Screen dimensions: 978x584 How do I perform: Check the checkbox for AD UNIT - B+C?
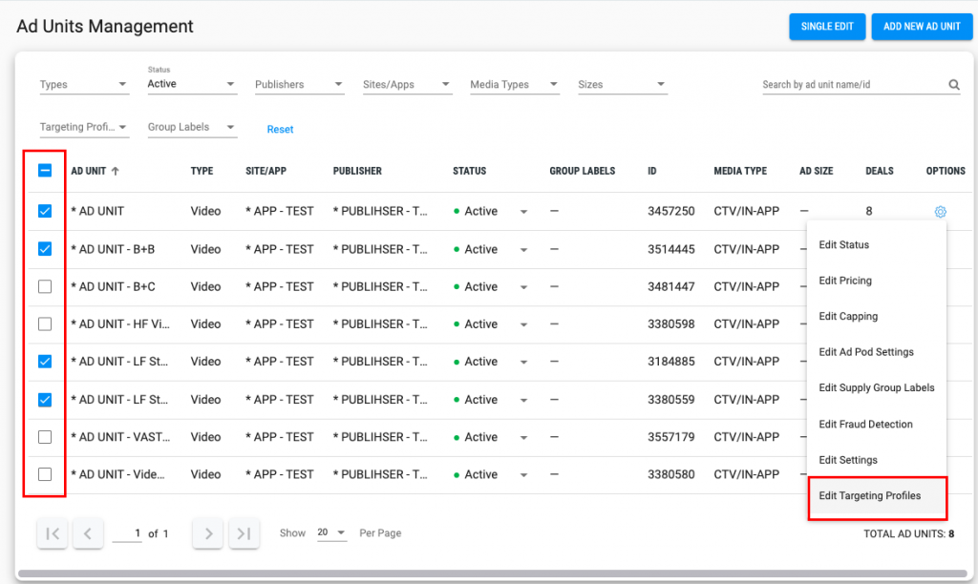[44, 286]
